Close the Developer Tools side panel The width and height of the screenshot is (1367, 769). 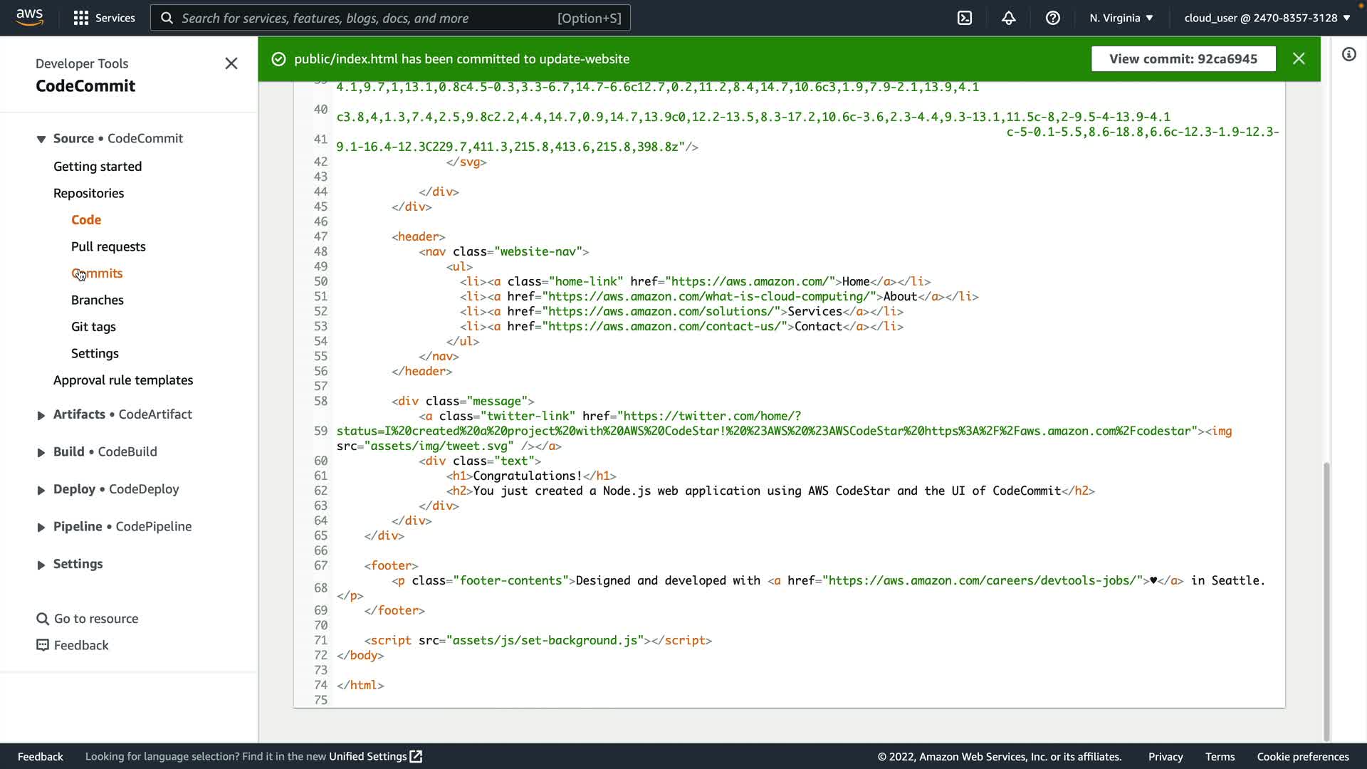tap(231, 63)
